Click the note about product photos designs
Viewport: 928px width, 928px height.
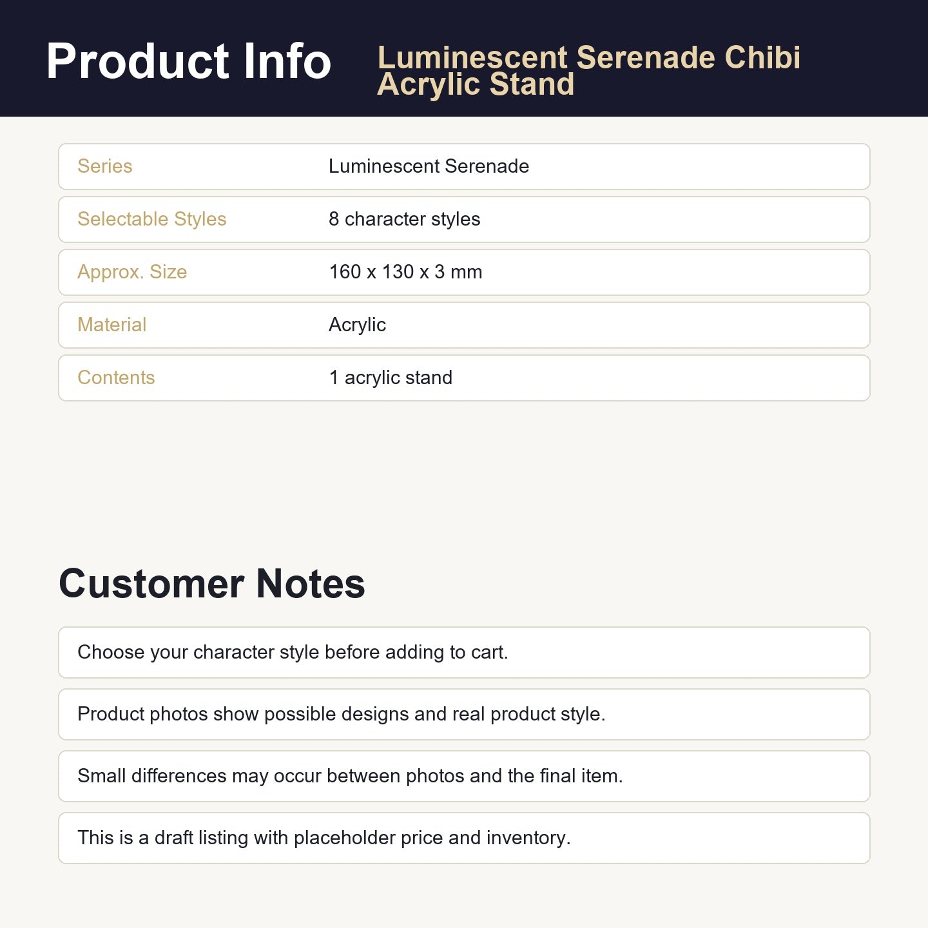(x=464, y=714)
